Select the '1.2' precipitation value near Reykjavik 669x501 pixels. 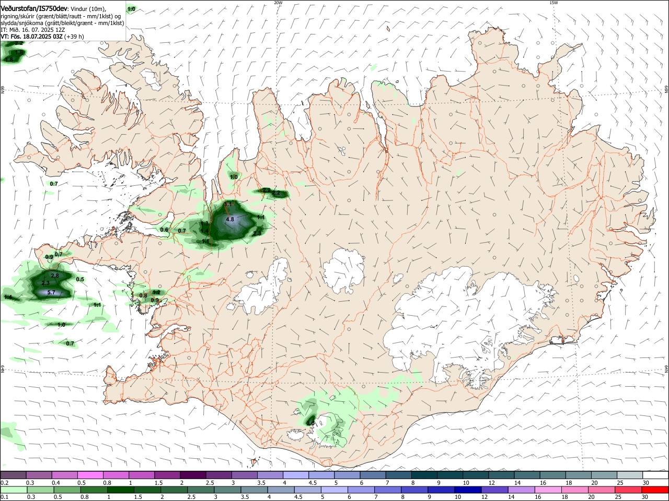pyautogui.click(x=156, y=293)
